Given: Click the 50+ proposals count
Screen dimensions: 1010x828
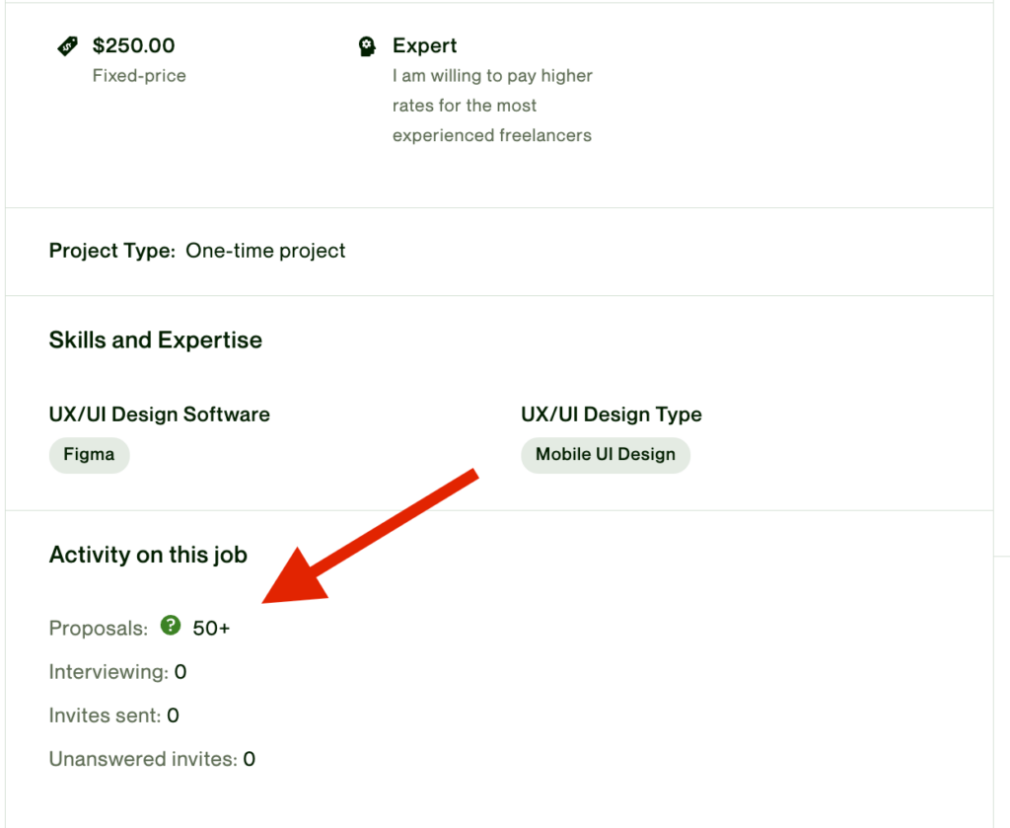Looking at the screenshot, I should (211, 628).
